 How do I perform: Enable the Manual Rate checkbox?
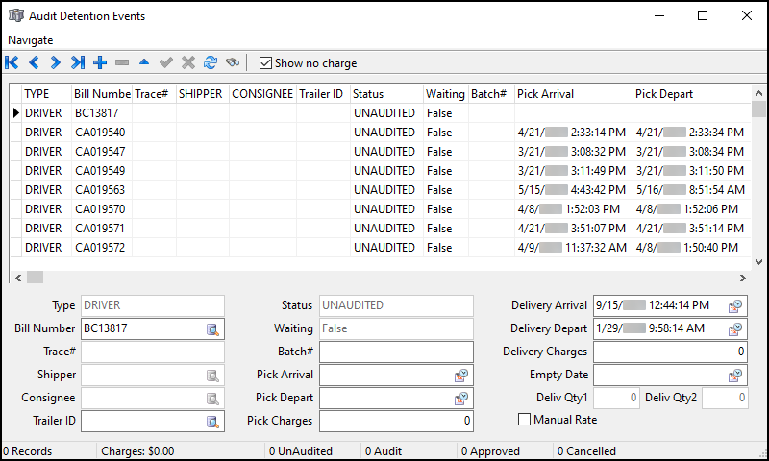point(525,420)
